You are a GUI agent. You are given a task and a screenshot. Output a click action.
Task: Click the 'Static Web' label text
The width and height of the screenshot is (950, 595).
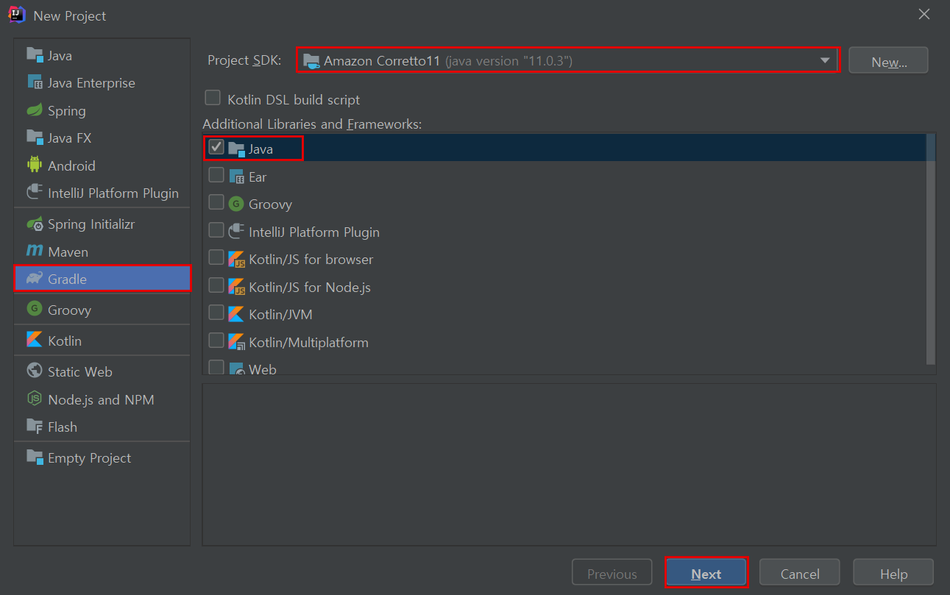(80, 372)
